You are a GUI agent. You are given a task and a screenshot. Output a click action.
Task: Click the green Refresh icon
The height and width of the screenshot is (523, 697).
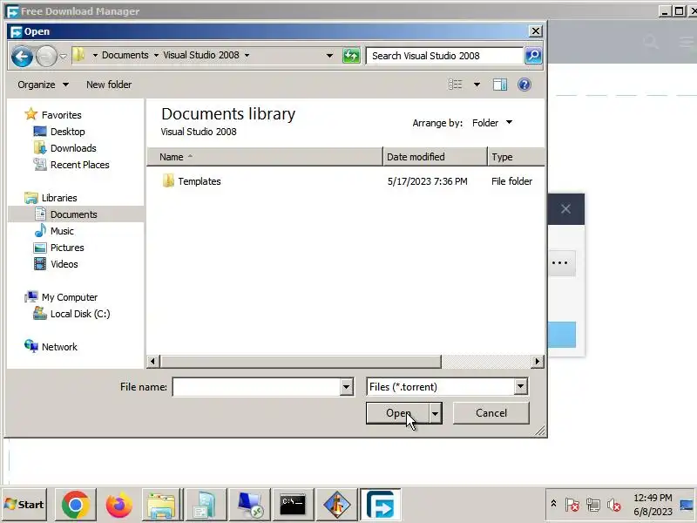coord(351,56)
